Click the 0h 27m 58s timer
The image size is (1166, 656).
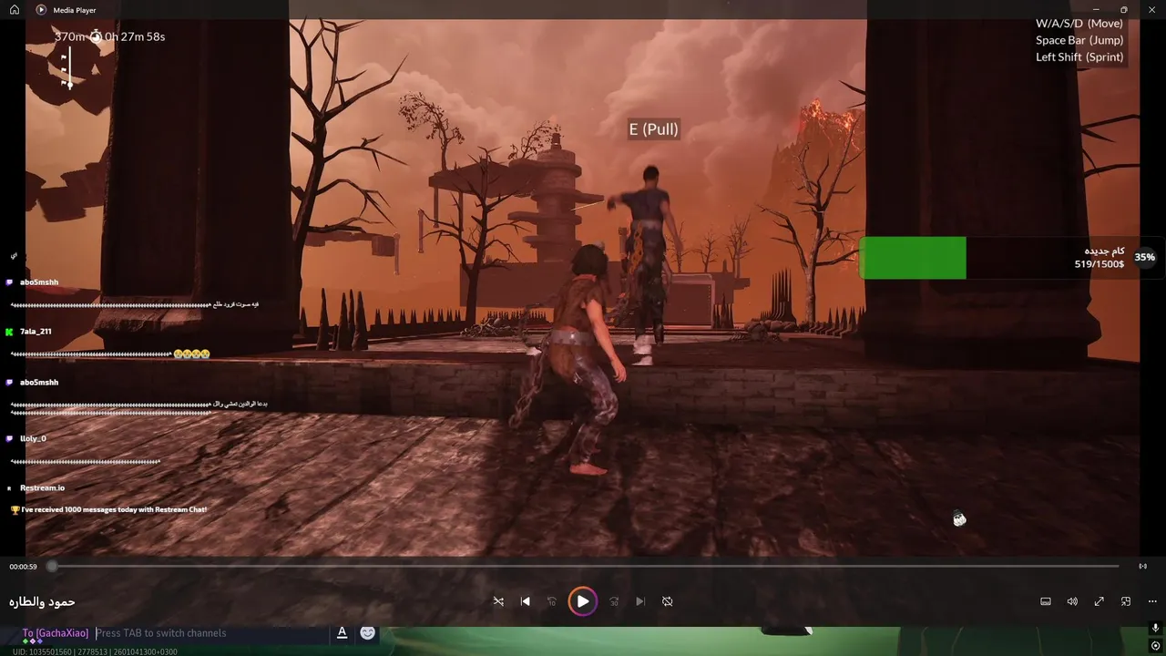[x=135, y=36]
